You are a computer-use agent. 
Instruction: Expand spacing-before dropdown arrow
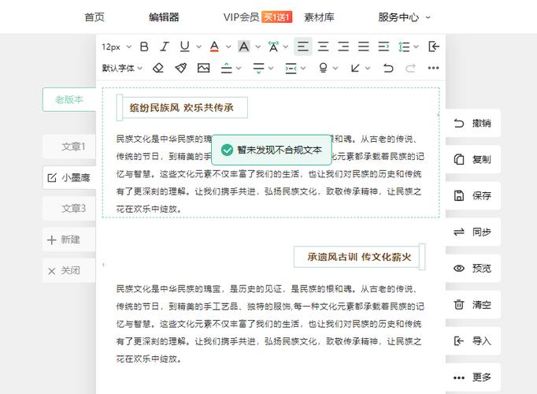(239, 69)
